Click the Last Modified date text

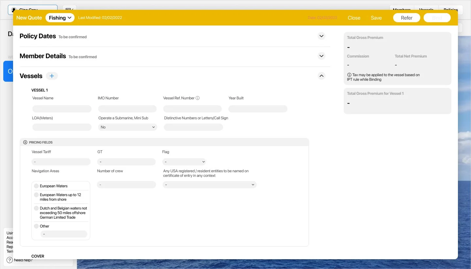tap(100, 18)
